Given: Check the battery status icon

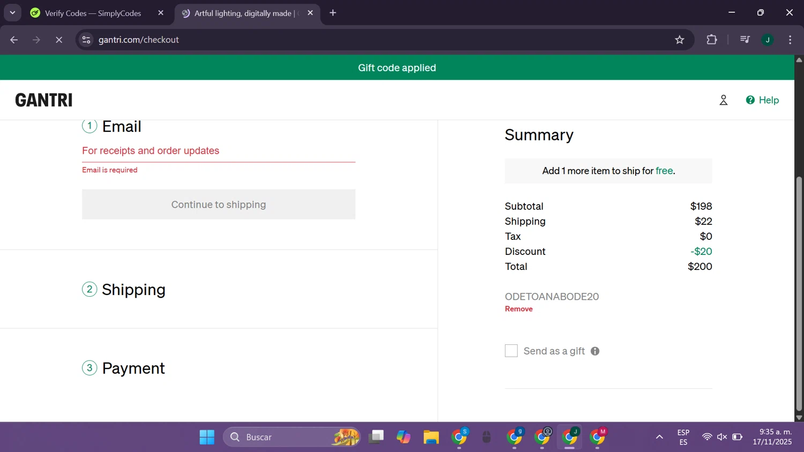Looking at the screenshot, I should point(738,437).
